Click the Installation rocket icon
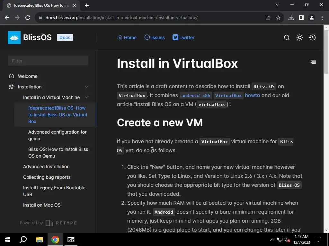This screenshot has height=246, width=329. [12, 86]
